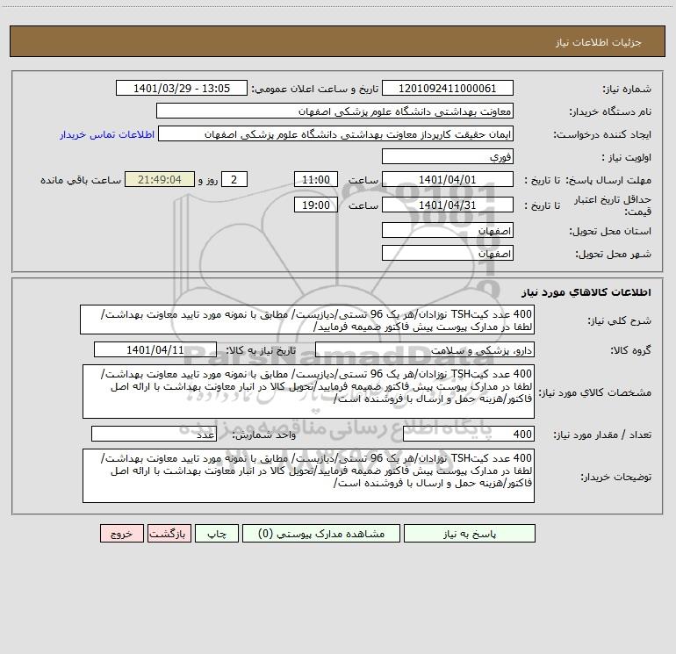Screen dimensions: 676x654
Task: Click the delivery city field 'اصفهان'
Action: [x=448, y=253]
